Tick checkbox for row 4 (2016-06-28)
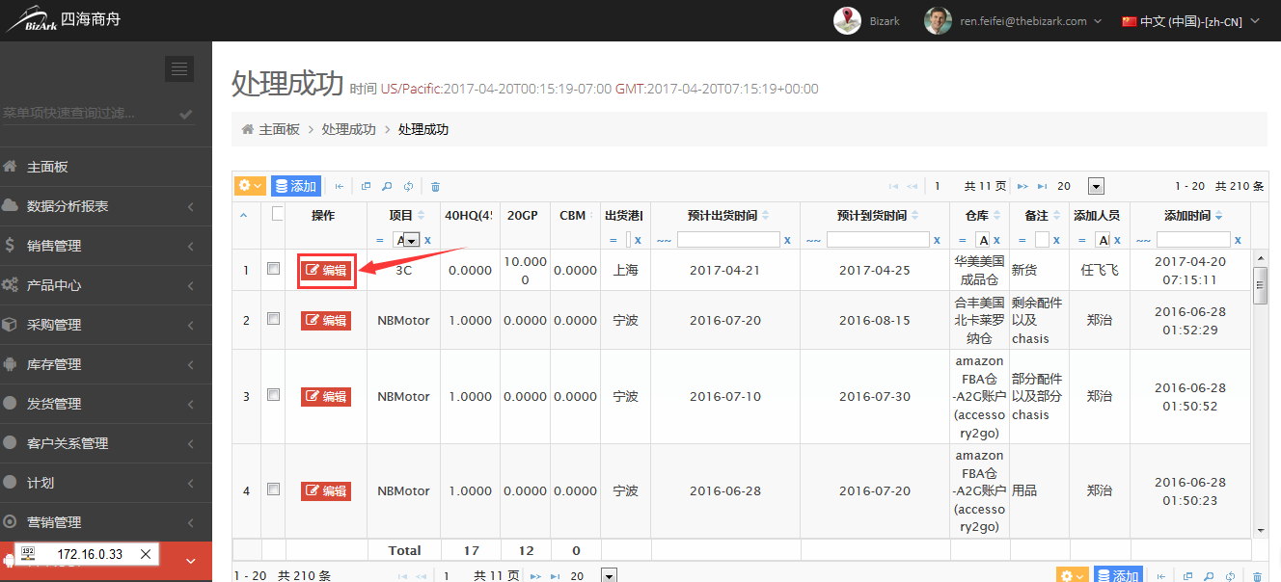 coord(273,489)
